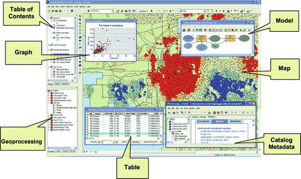Click the Print icon in main toolbar
The image size is (301, 179).
tap(60, 11)
